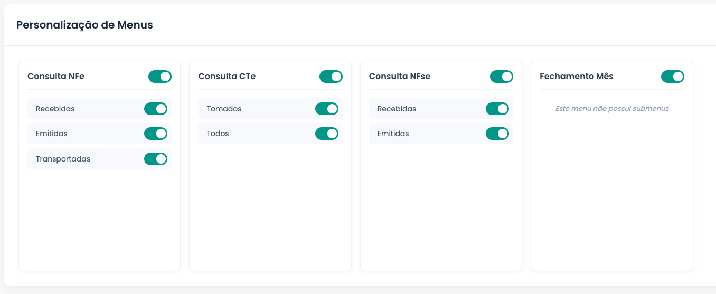Image resolution: width=716 pixels, height=294 pixels.
Task: Select the Consulta NFse heading label
Action: [400, 77]
